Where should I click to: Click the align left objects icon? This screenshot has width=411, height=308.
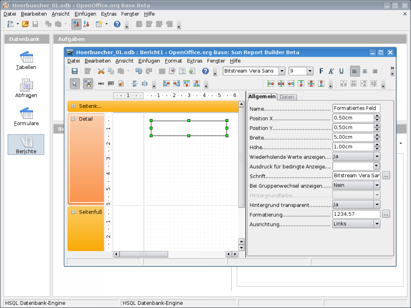pyautogui.click(x=166, y=84)
